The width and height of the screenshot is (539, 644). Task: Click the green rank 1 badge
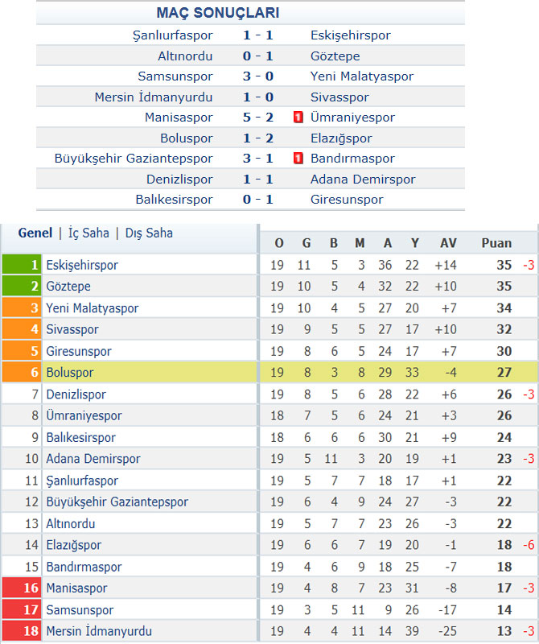coord(22,265)
